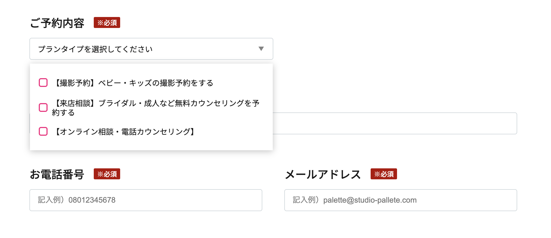Click blank padding below the last plan option
Viewport: 551px width, 238px height.
(x=151, y=144)
